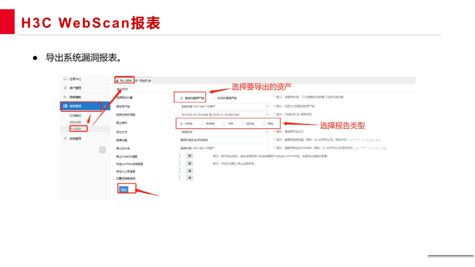Select the 输出报表 sub-tab

(122, 89)
